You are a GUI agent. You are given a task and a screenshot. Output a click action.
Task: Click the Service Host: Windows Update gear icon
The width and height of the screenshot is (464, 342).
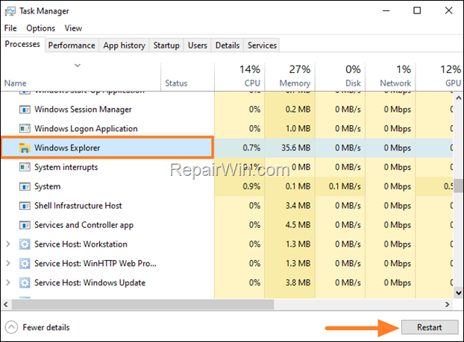click(x=25, y=283)
